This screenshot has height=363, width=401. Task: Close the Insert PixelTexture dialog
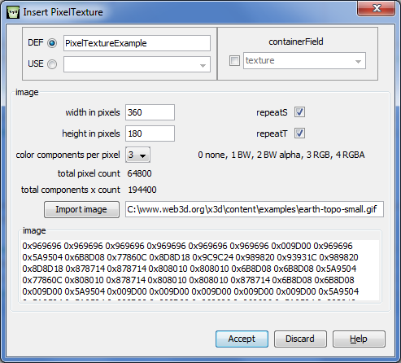coord(377,8)
